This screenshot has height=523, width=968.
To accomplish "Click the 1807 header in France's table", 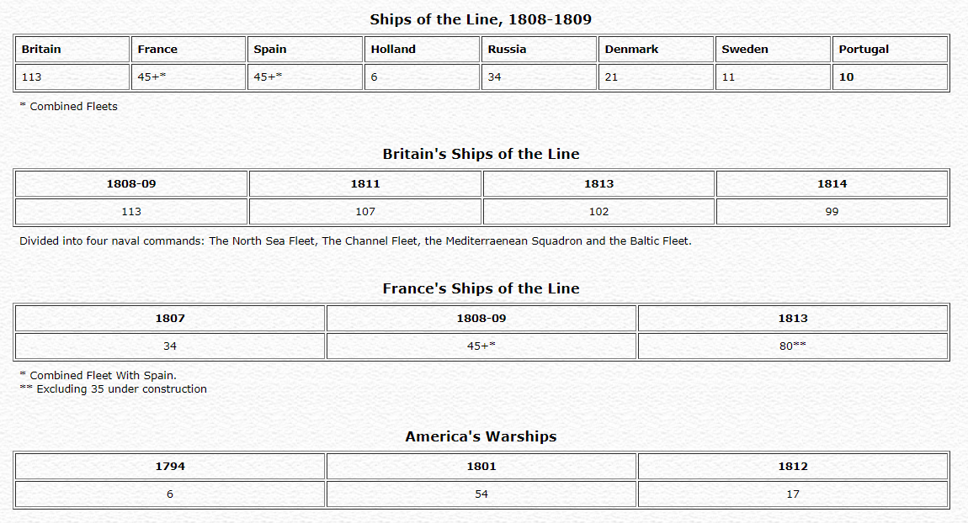I will coord(170,319).
